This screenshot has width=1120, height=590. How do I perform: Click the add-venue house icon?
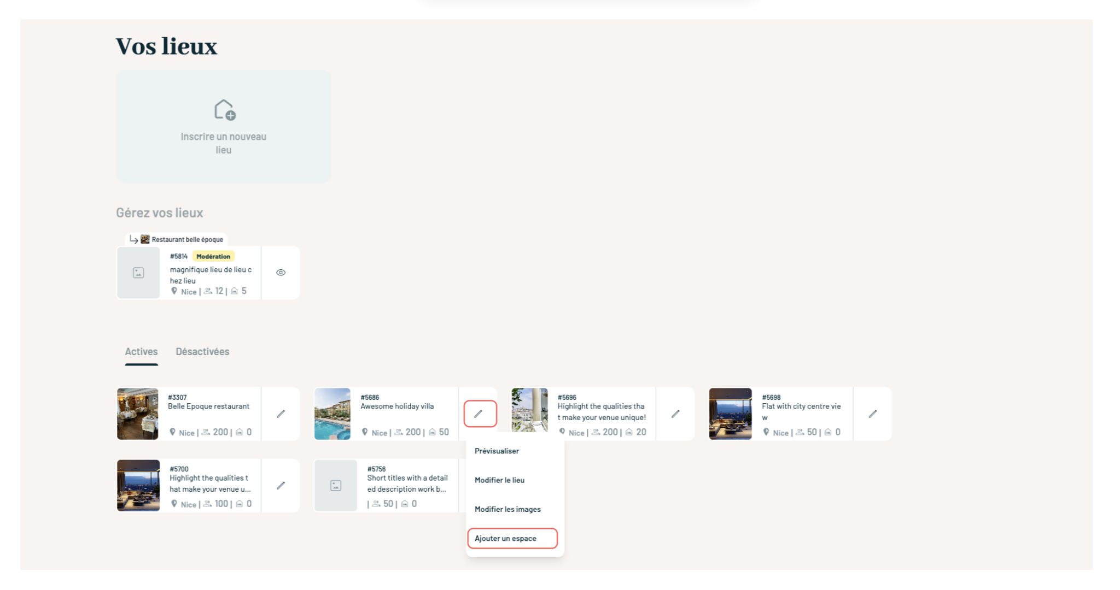224,110
